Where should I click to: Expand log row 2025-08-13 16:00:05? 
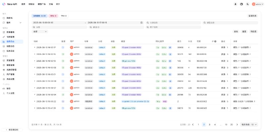35,68
